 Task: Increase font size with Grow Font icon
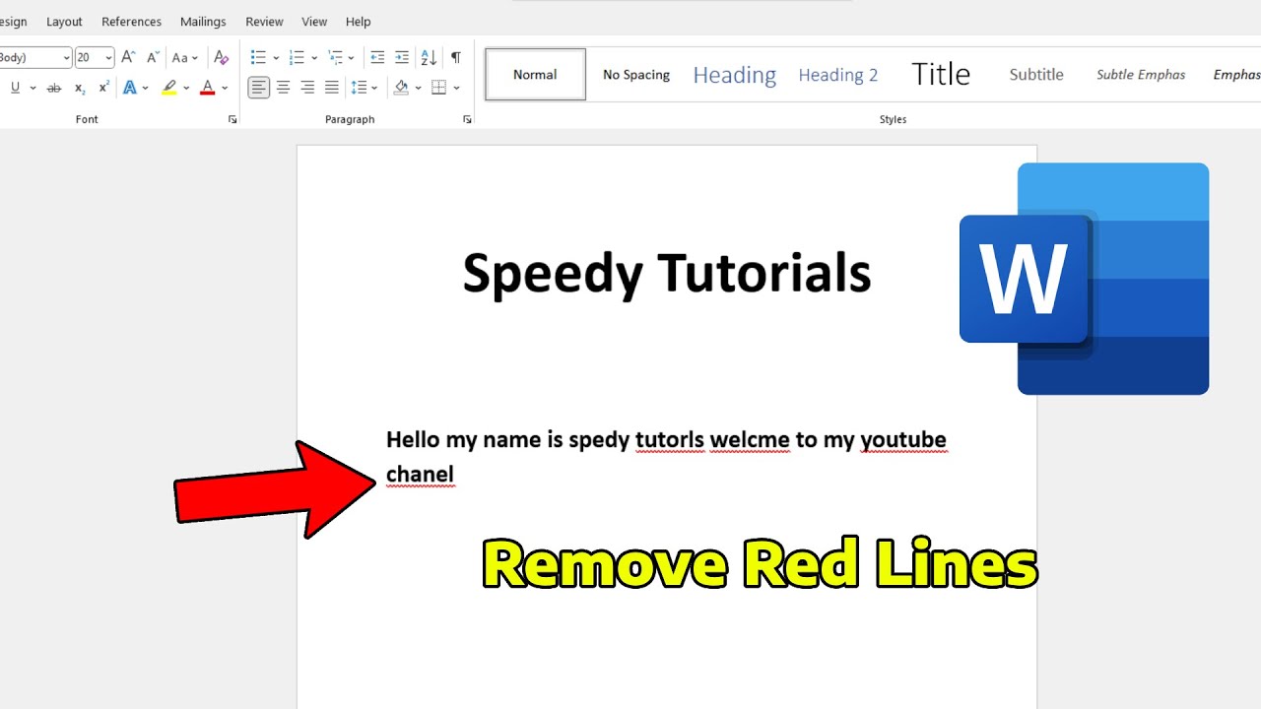coord(128,57)
